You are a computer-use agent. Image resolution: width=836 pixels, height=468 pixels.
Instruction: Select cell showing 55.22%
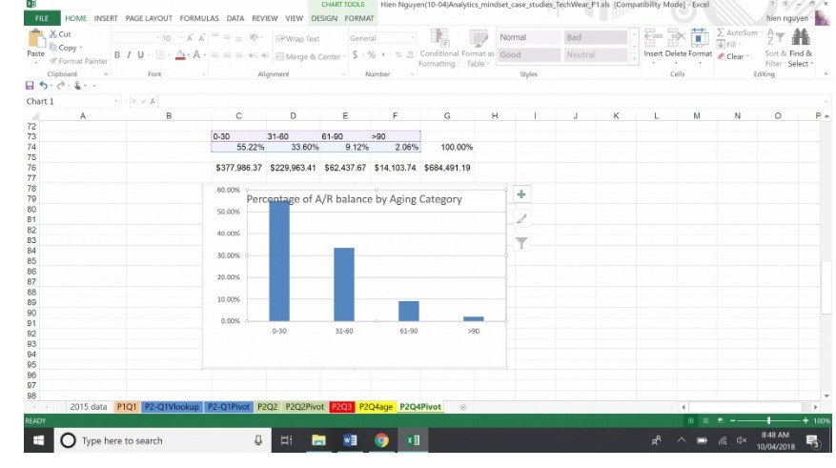coord(239,147)
